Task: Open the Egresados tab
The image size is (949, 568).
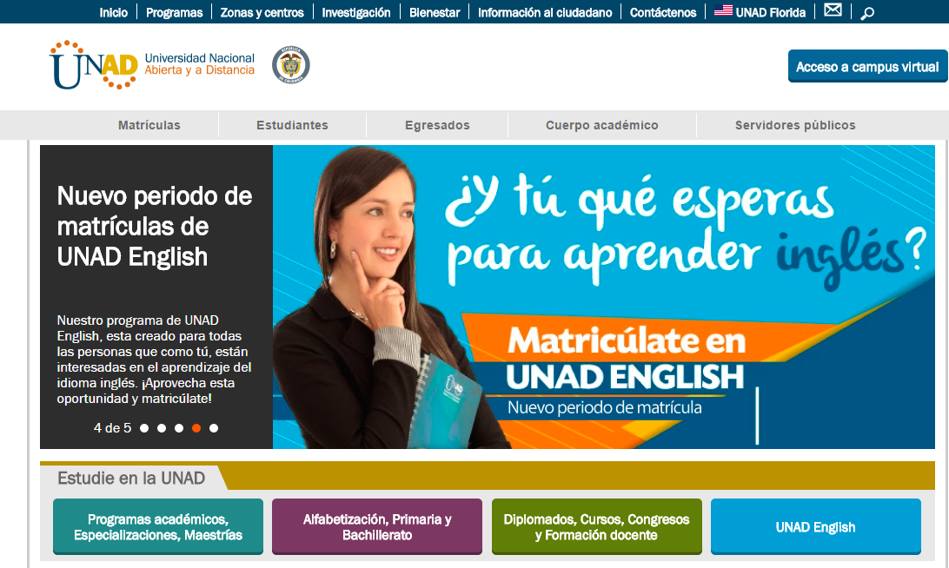Action: 437,125
